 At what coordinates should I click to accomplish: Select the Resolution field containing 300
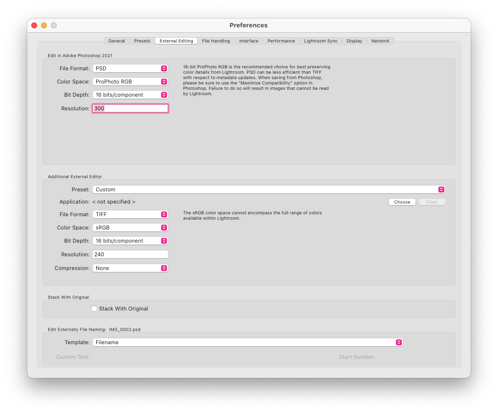(130, 108)
